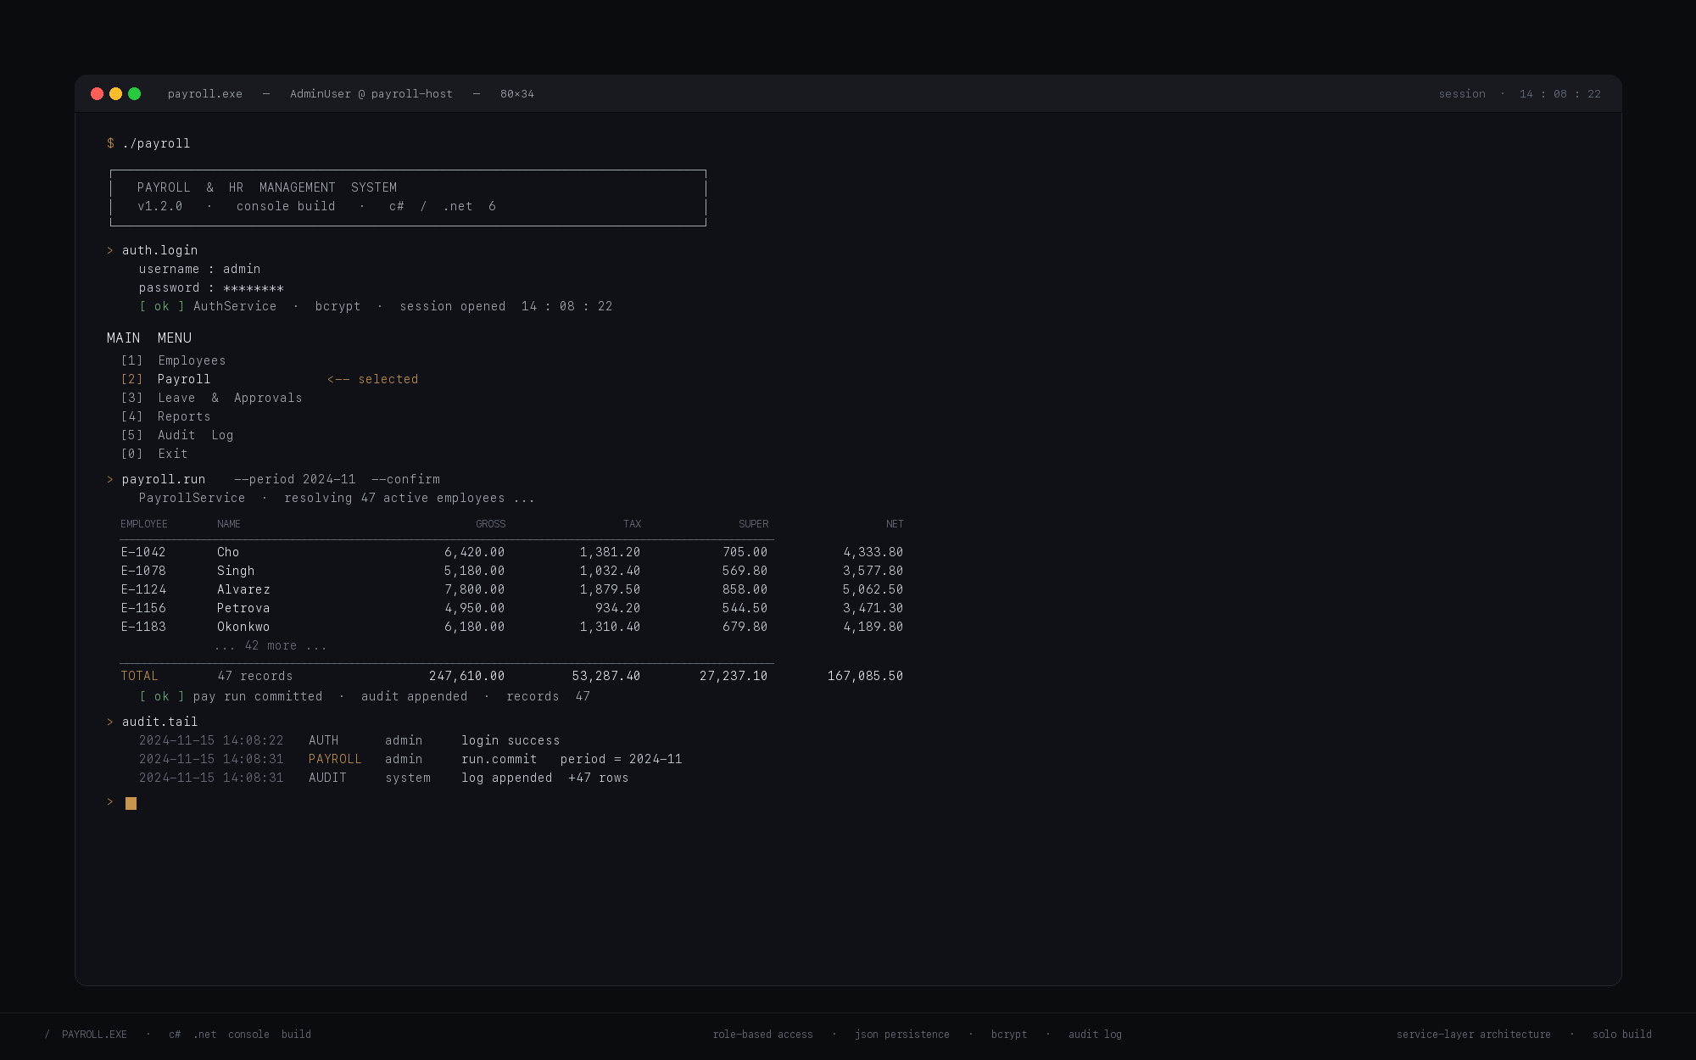The height and width of the screenshot is (1060, 1696).
Task: Click the EMPLOYEE column header
Action: (144, 524)
